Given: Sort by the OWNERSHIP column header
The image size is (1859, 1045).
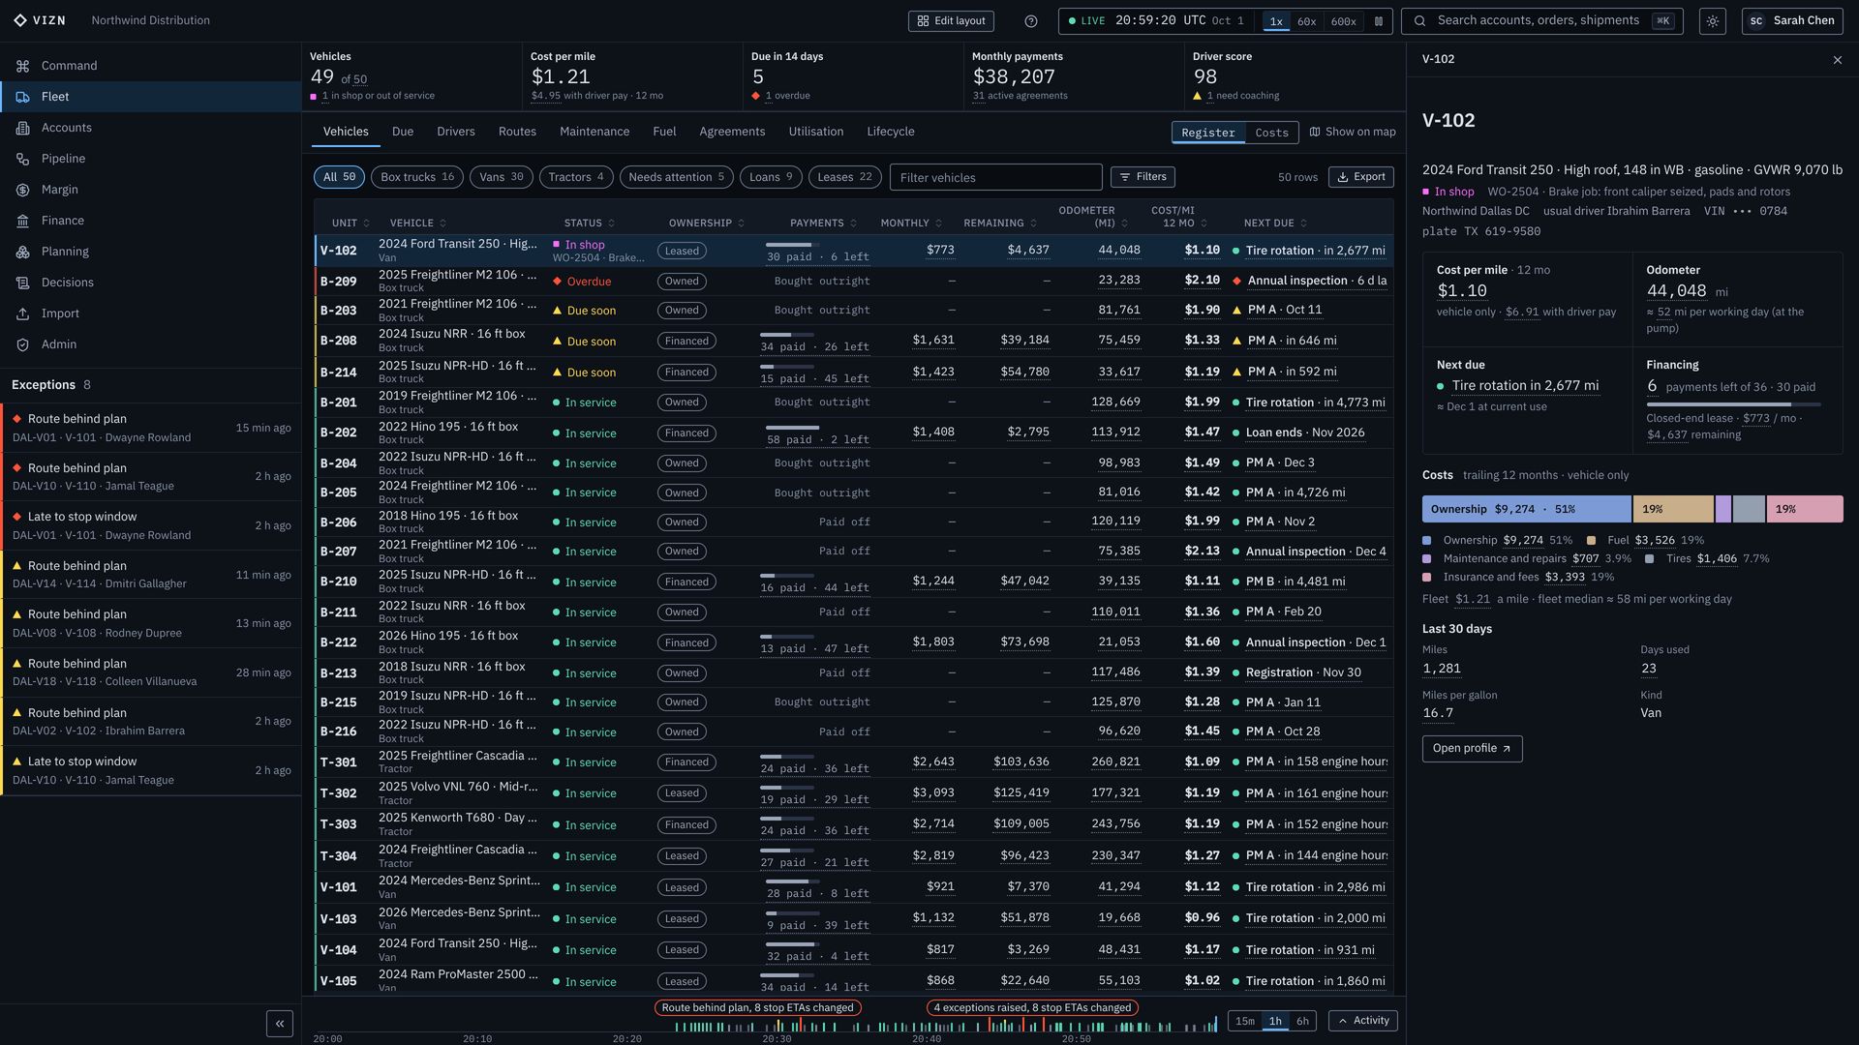Looking at the screenshot, I should 706,224.
